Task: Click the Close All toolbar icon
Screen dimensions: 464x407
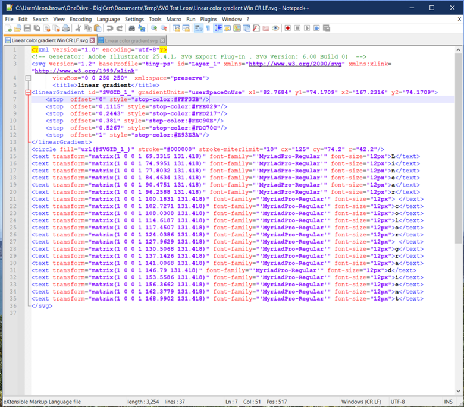Action: click(x=57, y=29)
